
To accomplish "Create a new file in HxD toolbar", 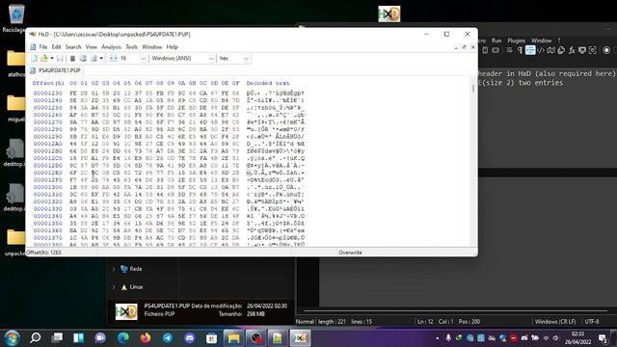I will (35, 59).
